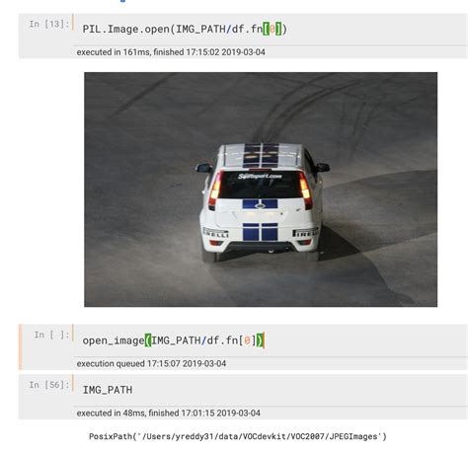468x452 pixels.
Task: Select the empty In [ ] cell prompt
Action: click(x=51, y=335)
